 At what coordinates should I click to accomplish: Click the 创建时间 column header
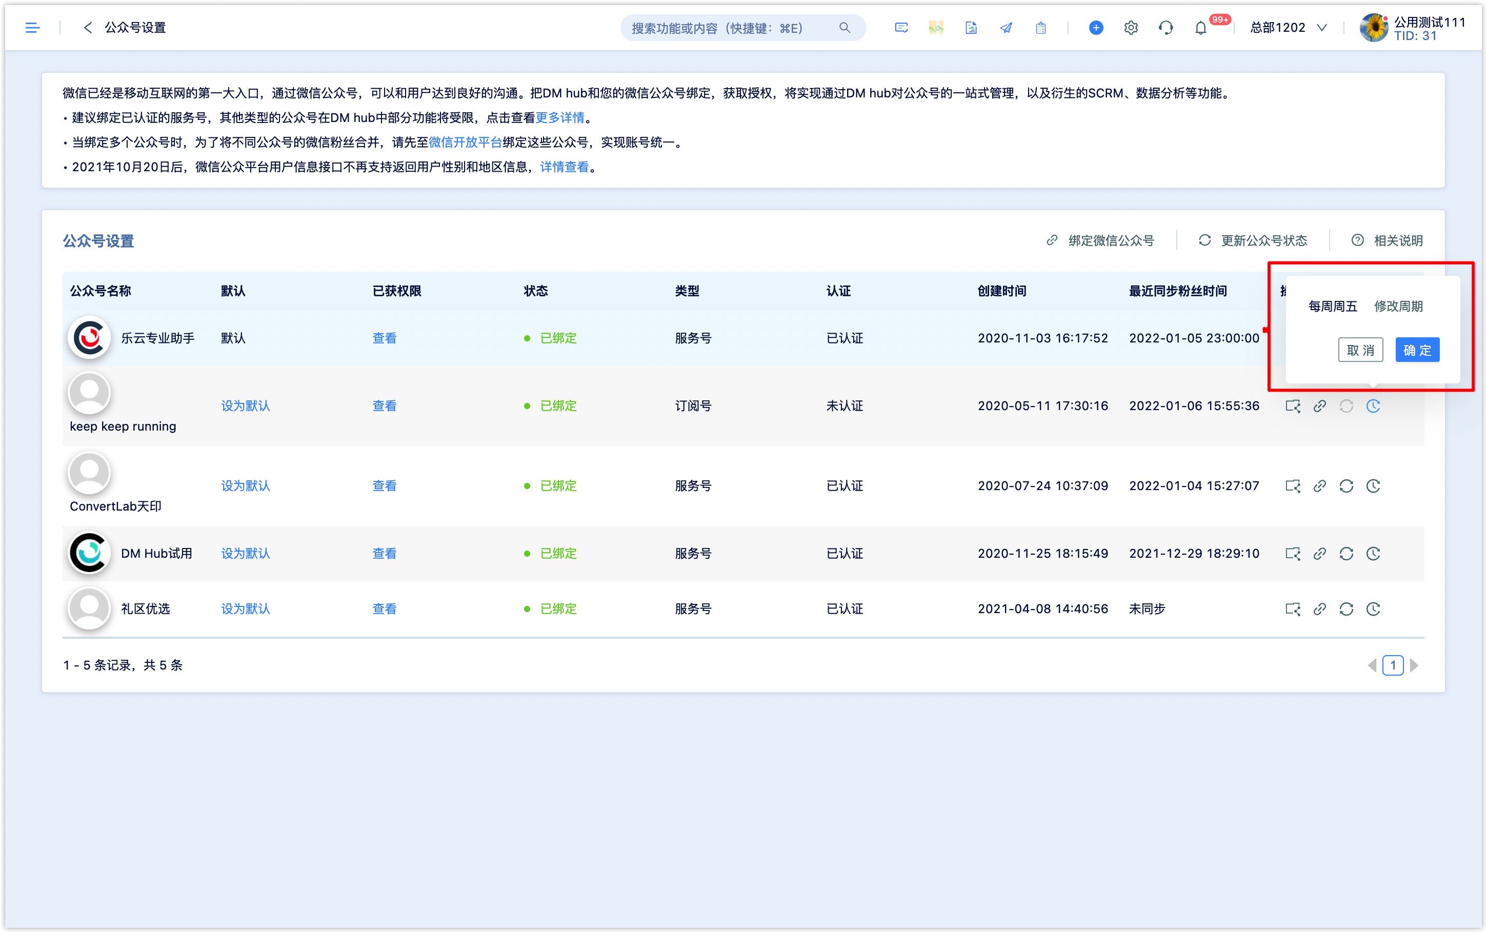(x=1002, y=291)
